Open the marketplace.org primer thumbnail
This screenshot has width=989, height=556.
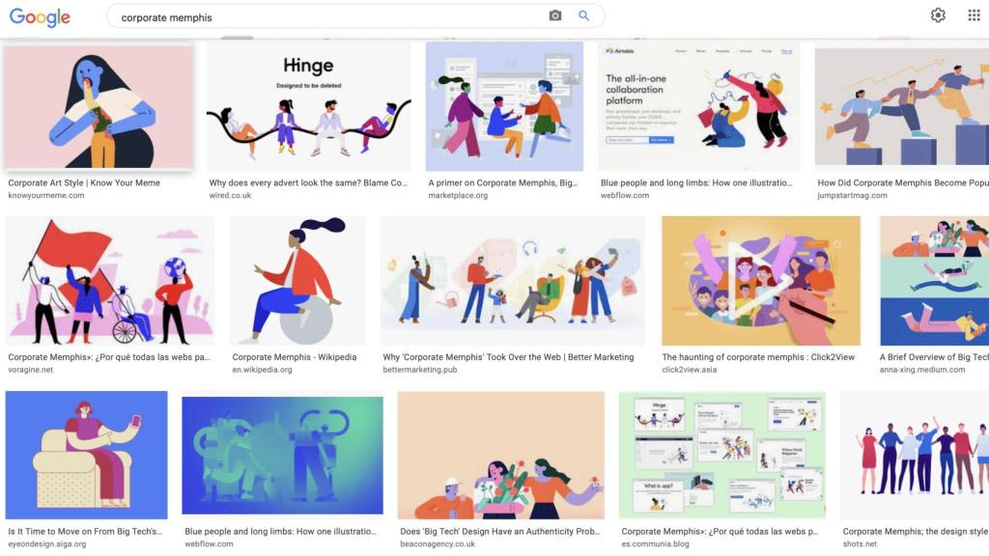tap(504, 106)
